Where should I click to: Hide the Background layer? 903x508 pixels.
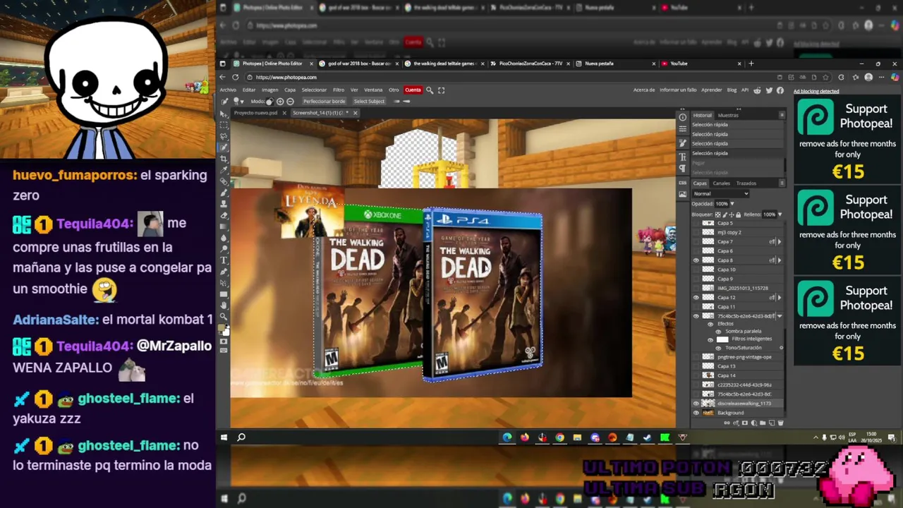(x=696, y=413)
